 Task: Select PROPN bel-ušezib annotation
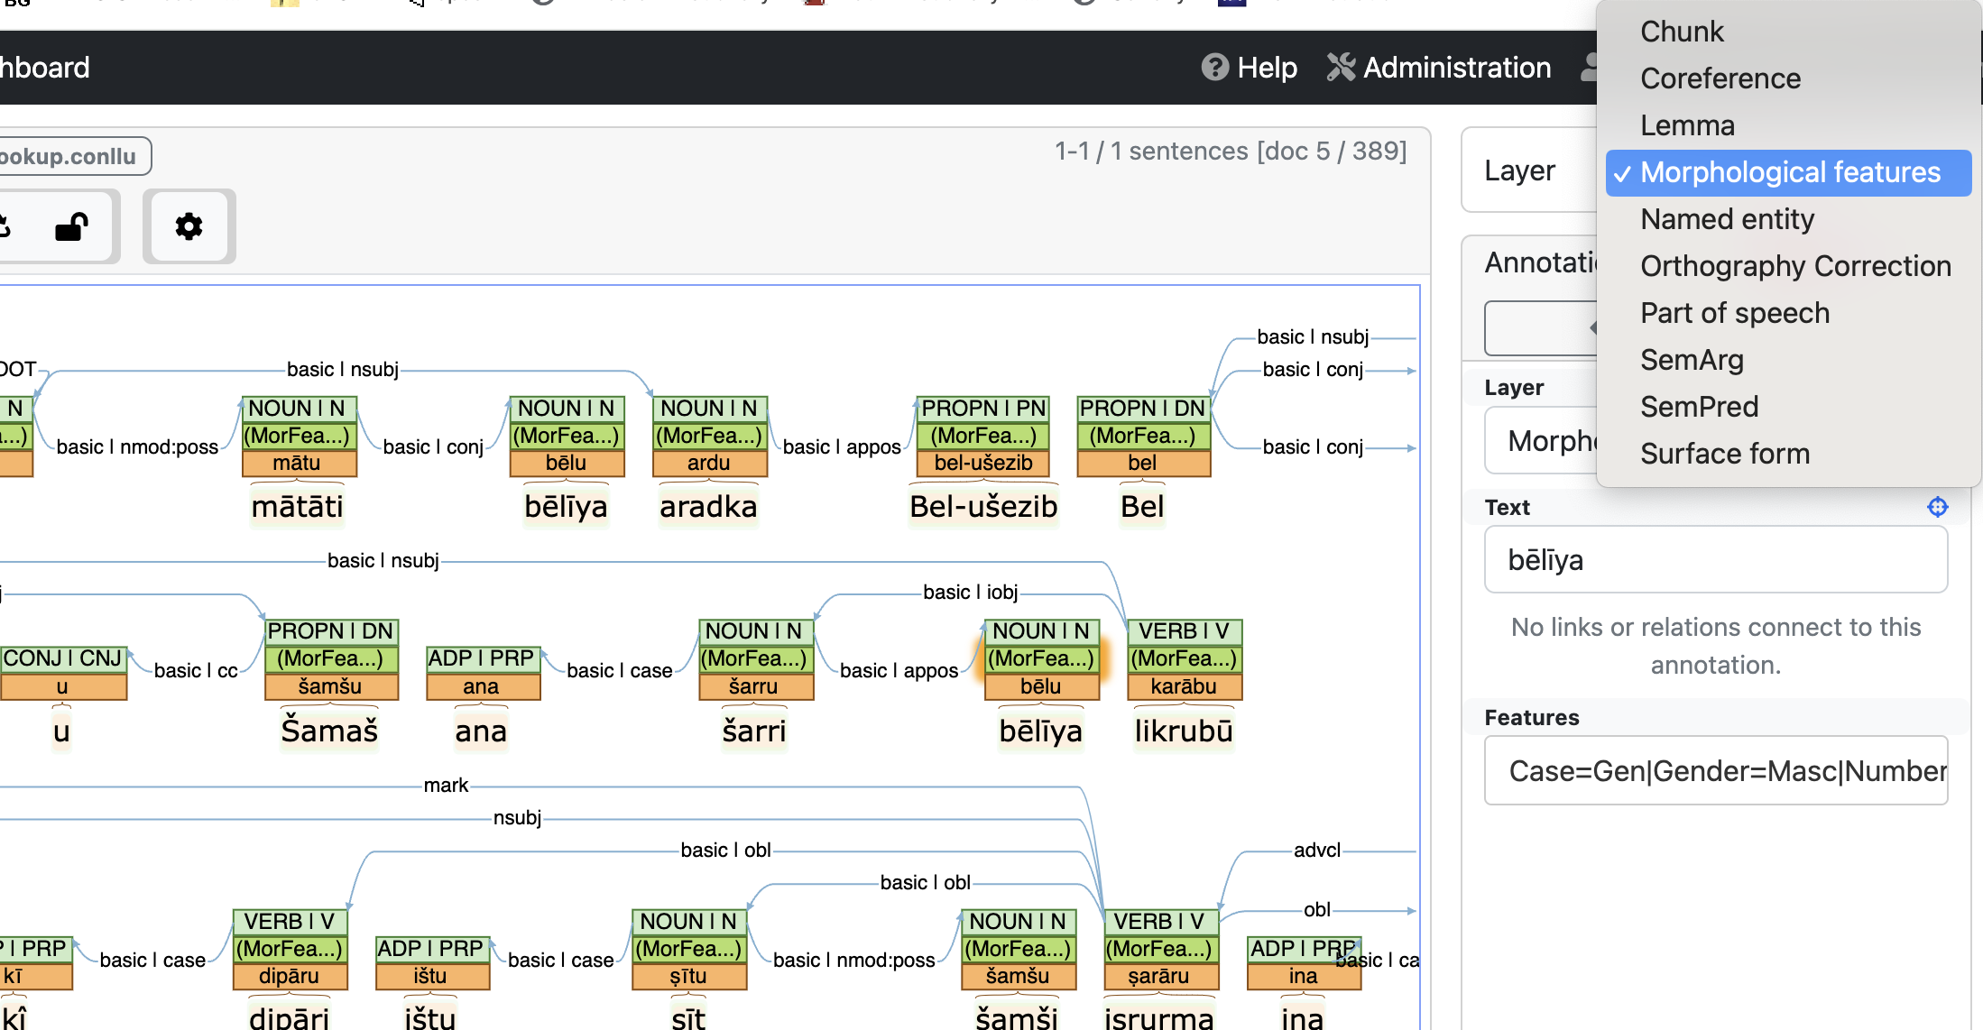[x=982, y=436]
